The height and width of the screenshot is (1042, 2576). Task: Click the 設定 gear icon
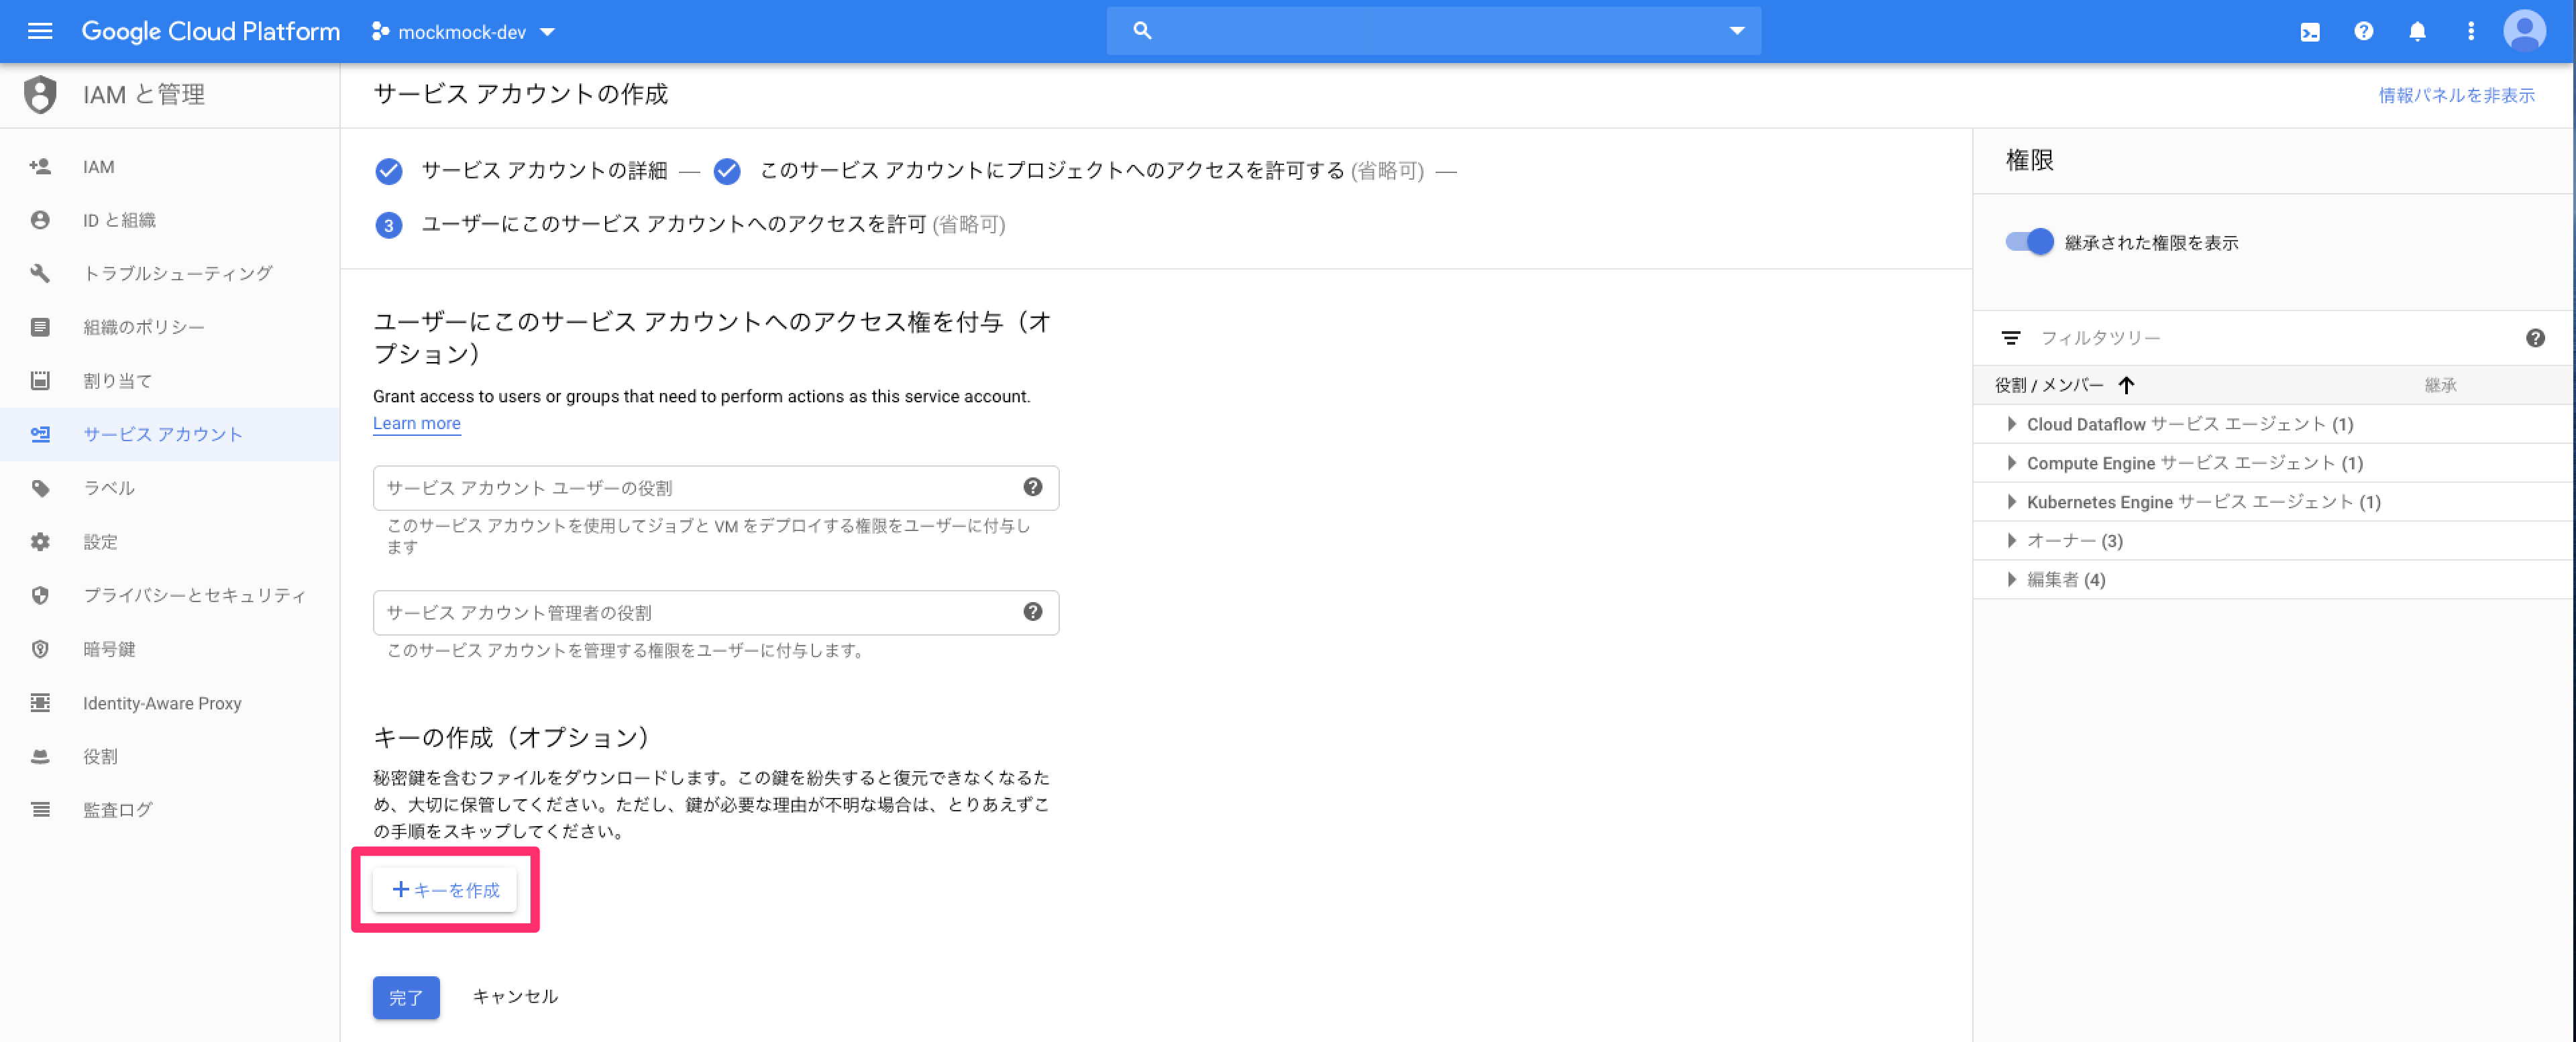(40, 542)
